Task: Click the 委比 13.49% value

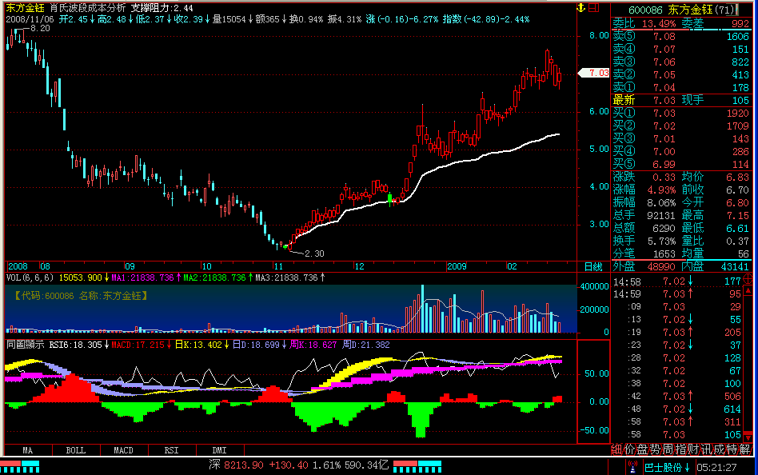Action: (x=659, y=23)
